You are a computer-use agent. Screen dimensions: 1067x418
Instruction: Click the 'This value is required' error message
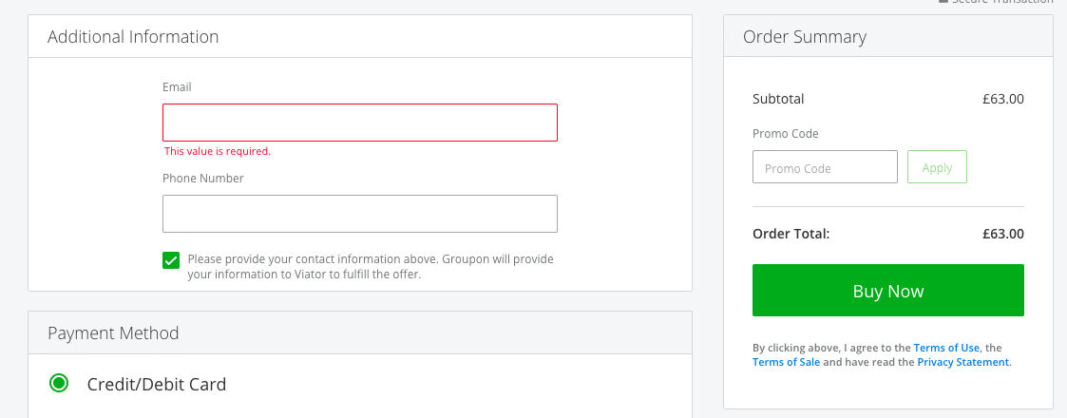point(218,151)
